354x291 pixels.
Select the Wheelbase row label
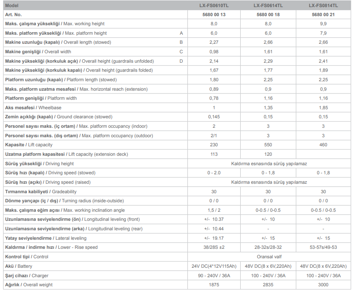click(33, 108)
